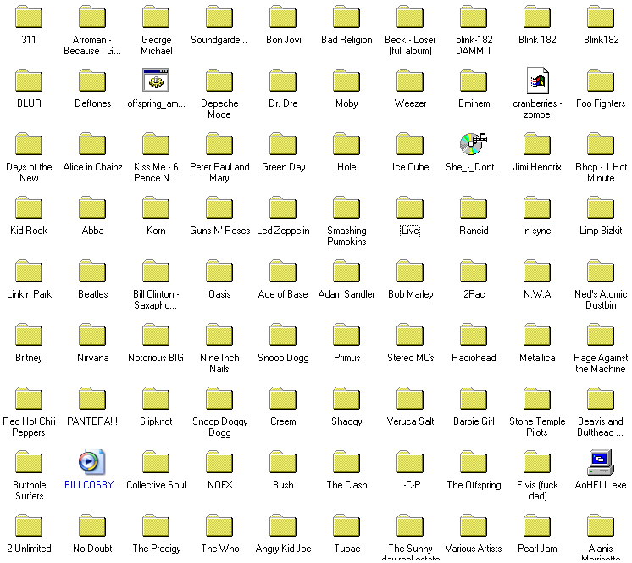Select the Radiohead folder icon
Screen dimensions: 632x563
[474, 335]
